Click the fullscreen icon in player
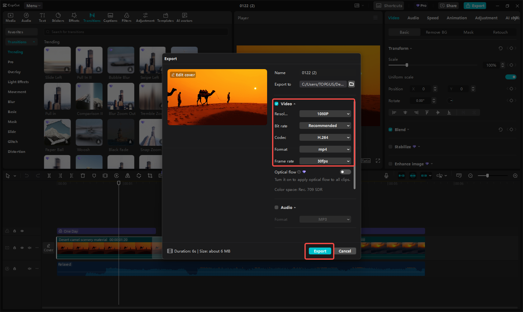The height and width of the screenshot is (312, 523). (x=378, y=161)
